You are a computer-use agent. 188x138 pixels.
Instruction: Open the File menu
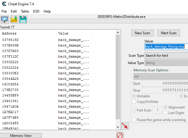tap(4, 11)
